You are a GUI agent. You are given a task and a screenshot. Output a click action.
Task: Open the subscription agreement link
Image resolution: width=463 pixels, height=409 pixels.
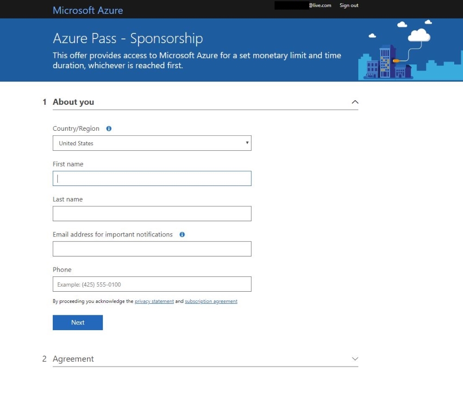click(x=211, y=301)
